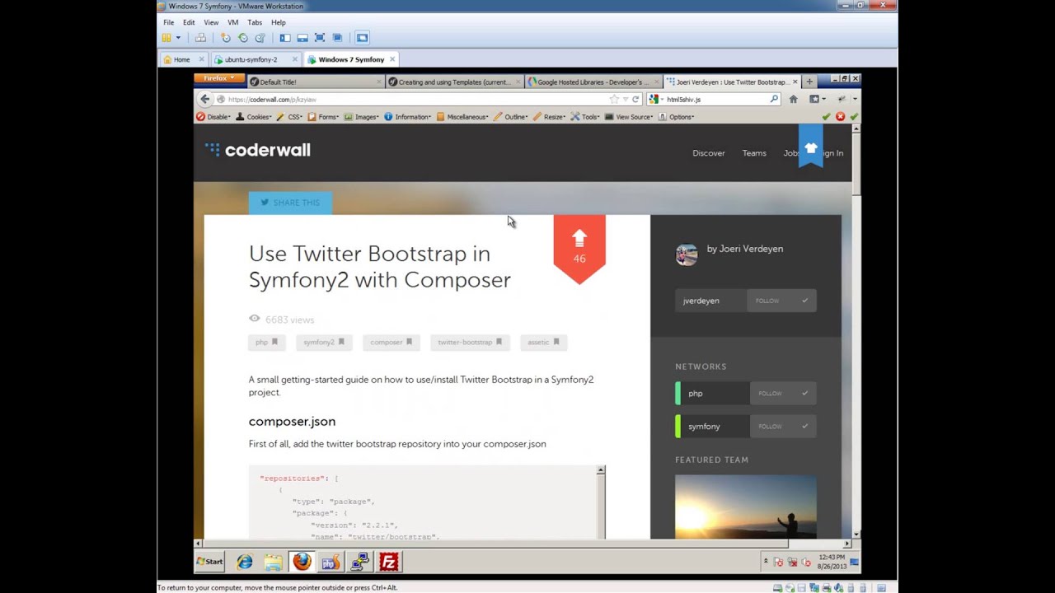This screenshot has height=593, width=1055.
Task: Switch to 'Creating and using Templates' tab
Action: pyautogui.click(x=454, y=82)
